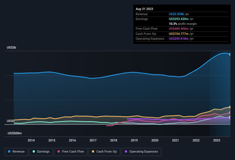Click the 2020 year tick label
235x160 pixels.
155,140
